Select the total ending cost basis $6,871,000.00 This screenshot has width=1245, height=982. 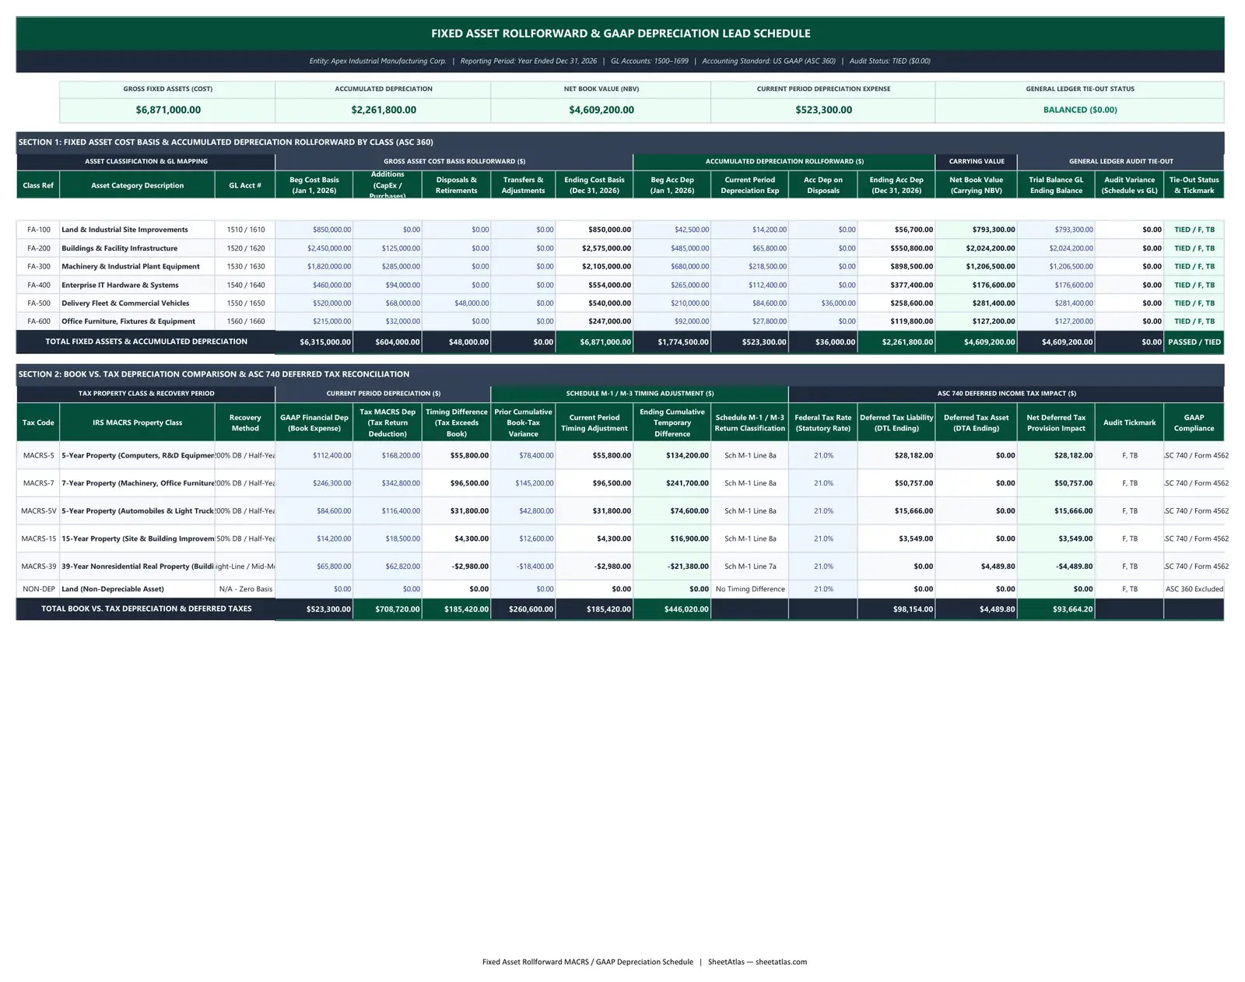pos(594,342)
